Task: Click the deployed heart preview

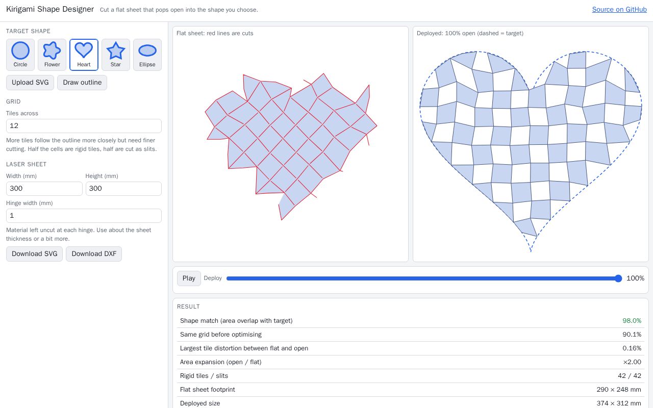Action: (x=531, y=151)
